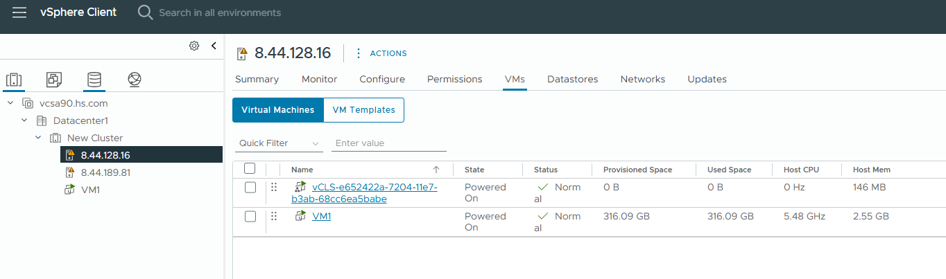Check the box for vCLS virtual machine
Screen dimensions: 946x279
pyautogui.click(x=250, y=188)
